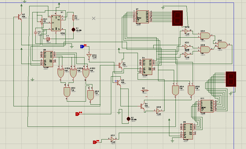
Task: Click the U11 BCD decoder chip
Action: coord(207,106)
